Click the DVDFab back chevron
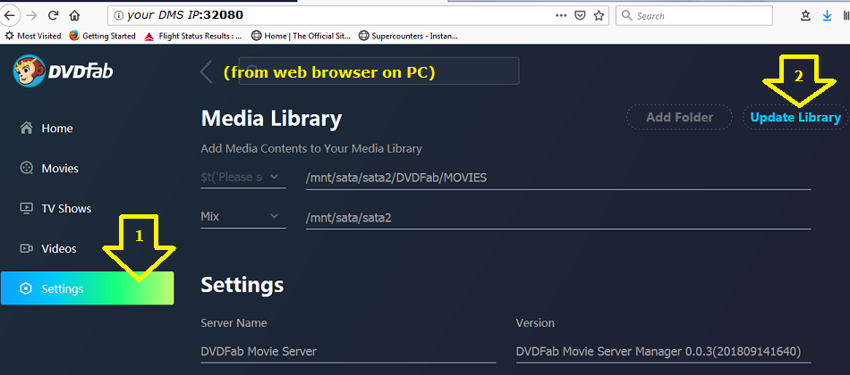This screenshot has width=850, height=375. coord(206,71)
